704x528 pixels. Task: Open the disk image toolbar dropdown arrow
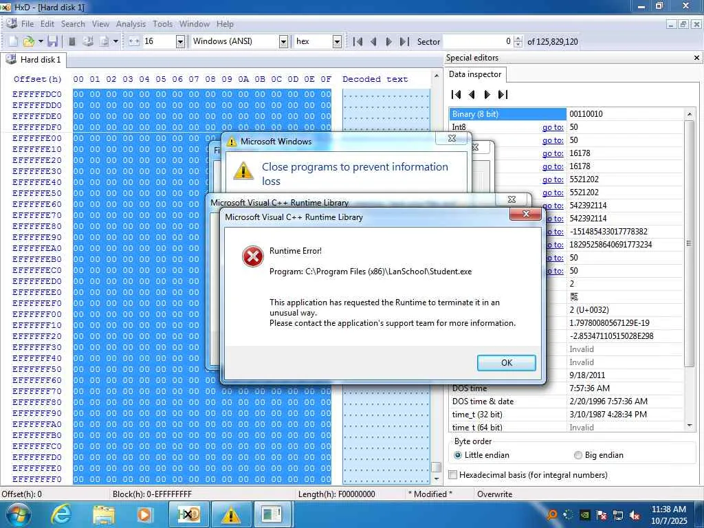[115, 41]
